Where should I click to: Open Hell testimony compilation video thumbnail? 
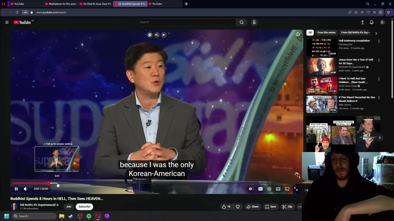pos(321,48)
